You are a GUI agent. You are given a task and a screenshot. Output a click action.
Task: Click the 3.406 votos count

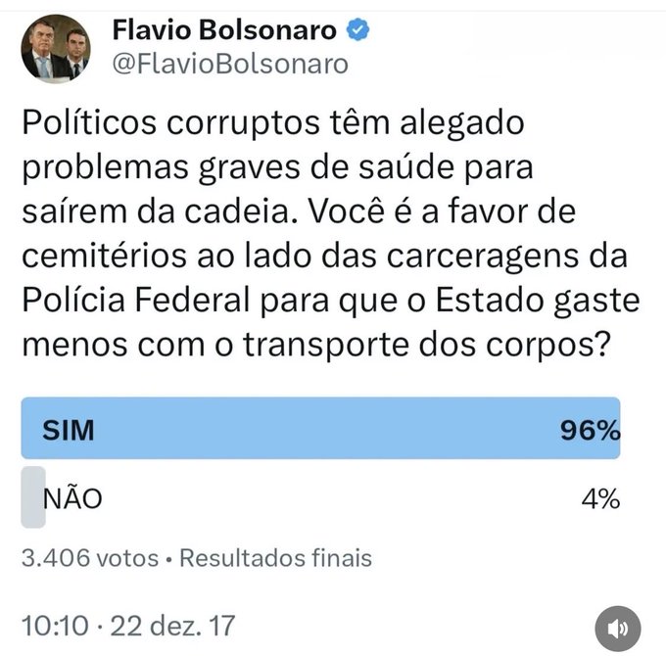click(x=89, y=558)
